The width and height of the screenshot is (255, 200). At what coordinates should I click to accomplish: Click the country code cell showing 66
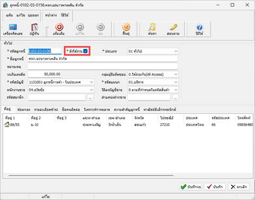pos(214,125)
